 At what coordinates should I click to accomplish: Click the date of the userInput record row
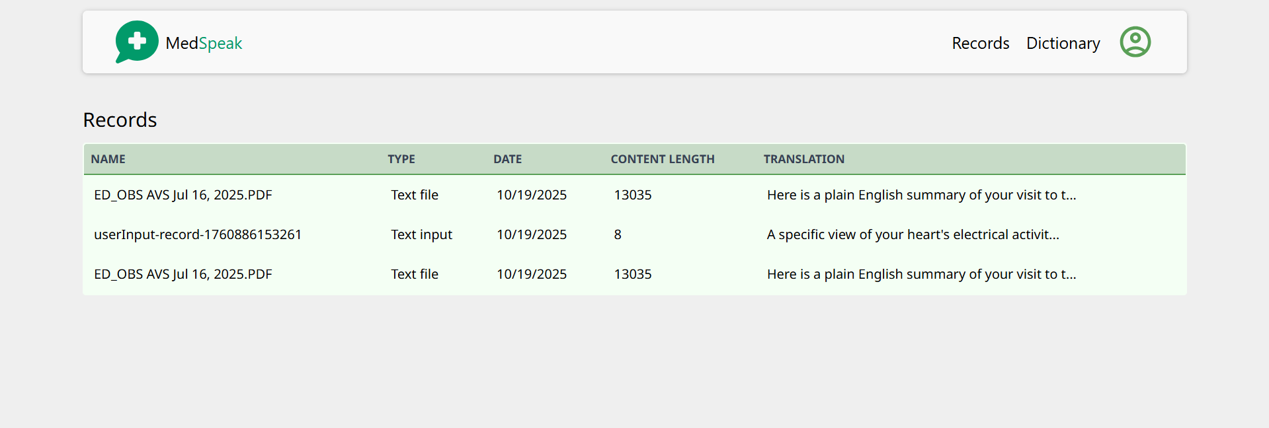(x=532, y=234)
